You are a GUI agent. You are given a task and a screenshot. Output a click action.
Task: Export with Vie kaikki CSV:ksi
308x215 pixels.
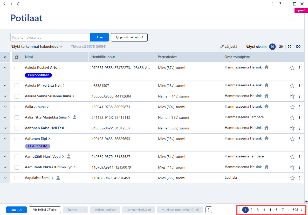[x=45, y=210]
